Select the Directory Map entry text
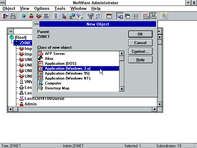This screenshot has width=197, height=148. [57, 88]
